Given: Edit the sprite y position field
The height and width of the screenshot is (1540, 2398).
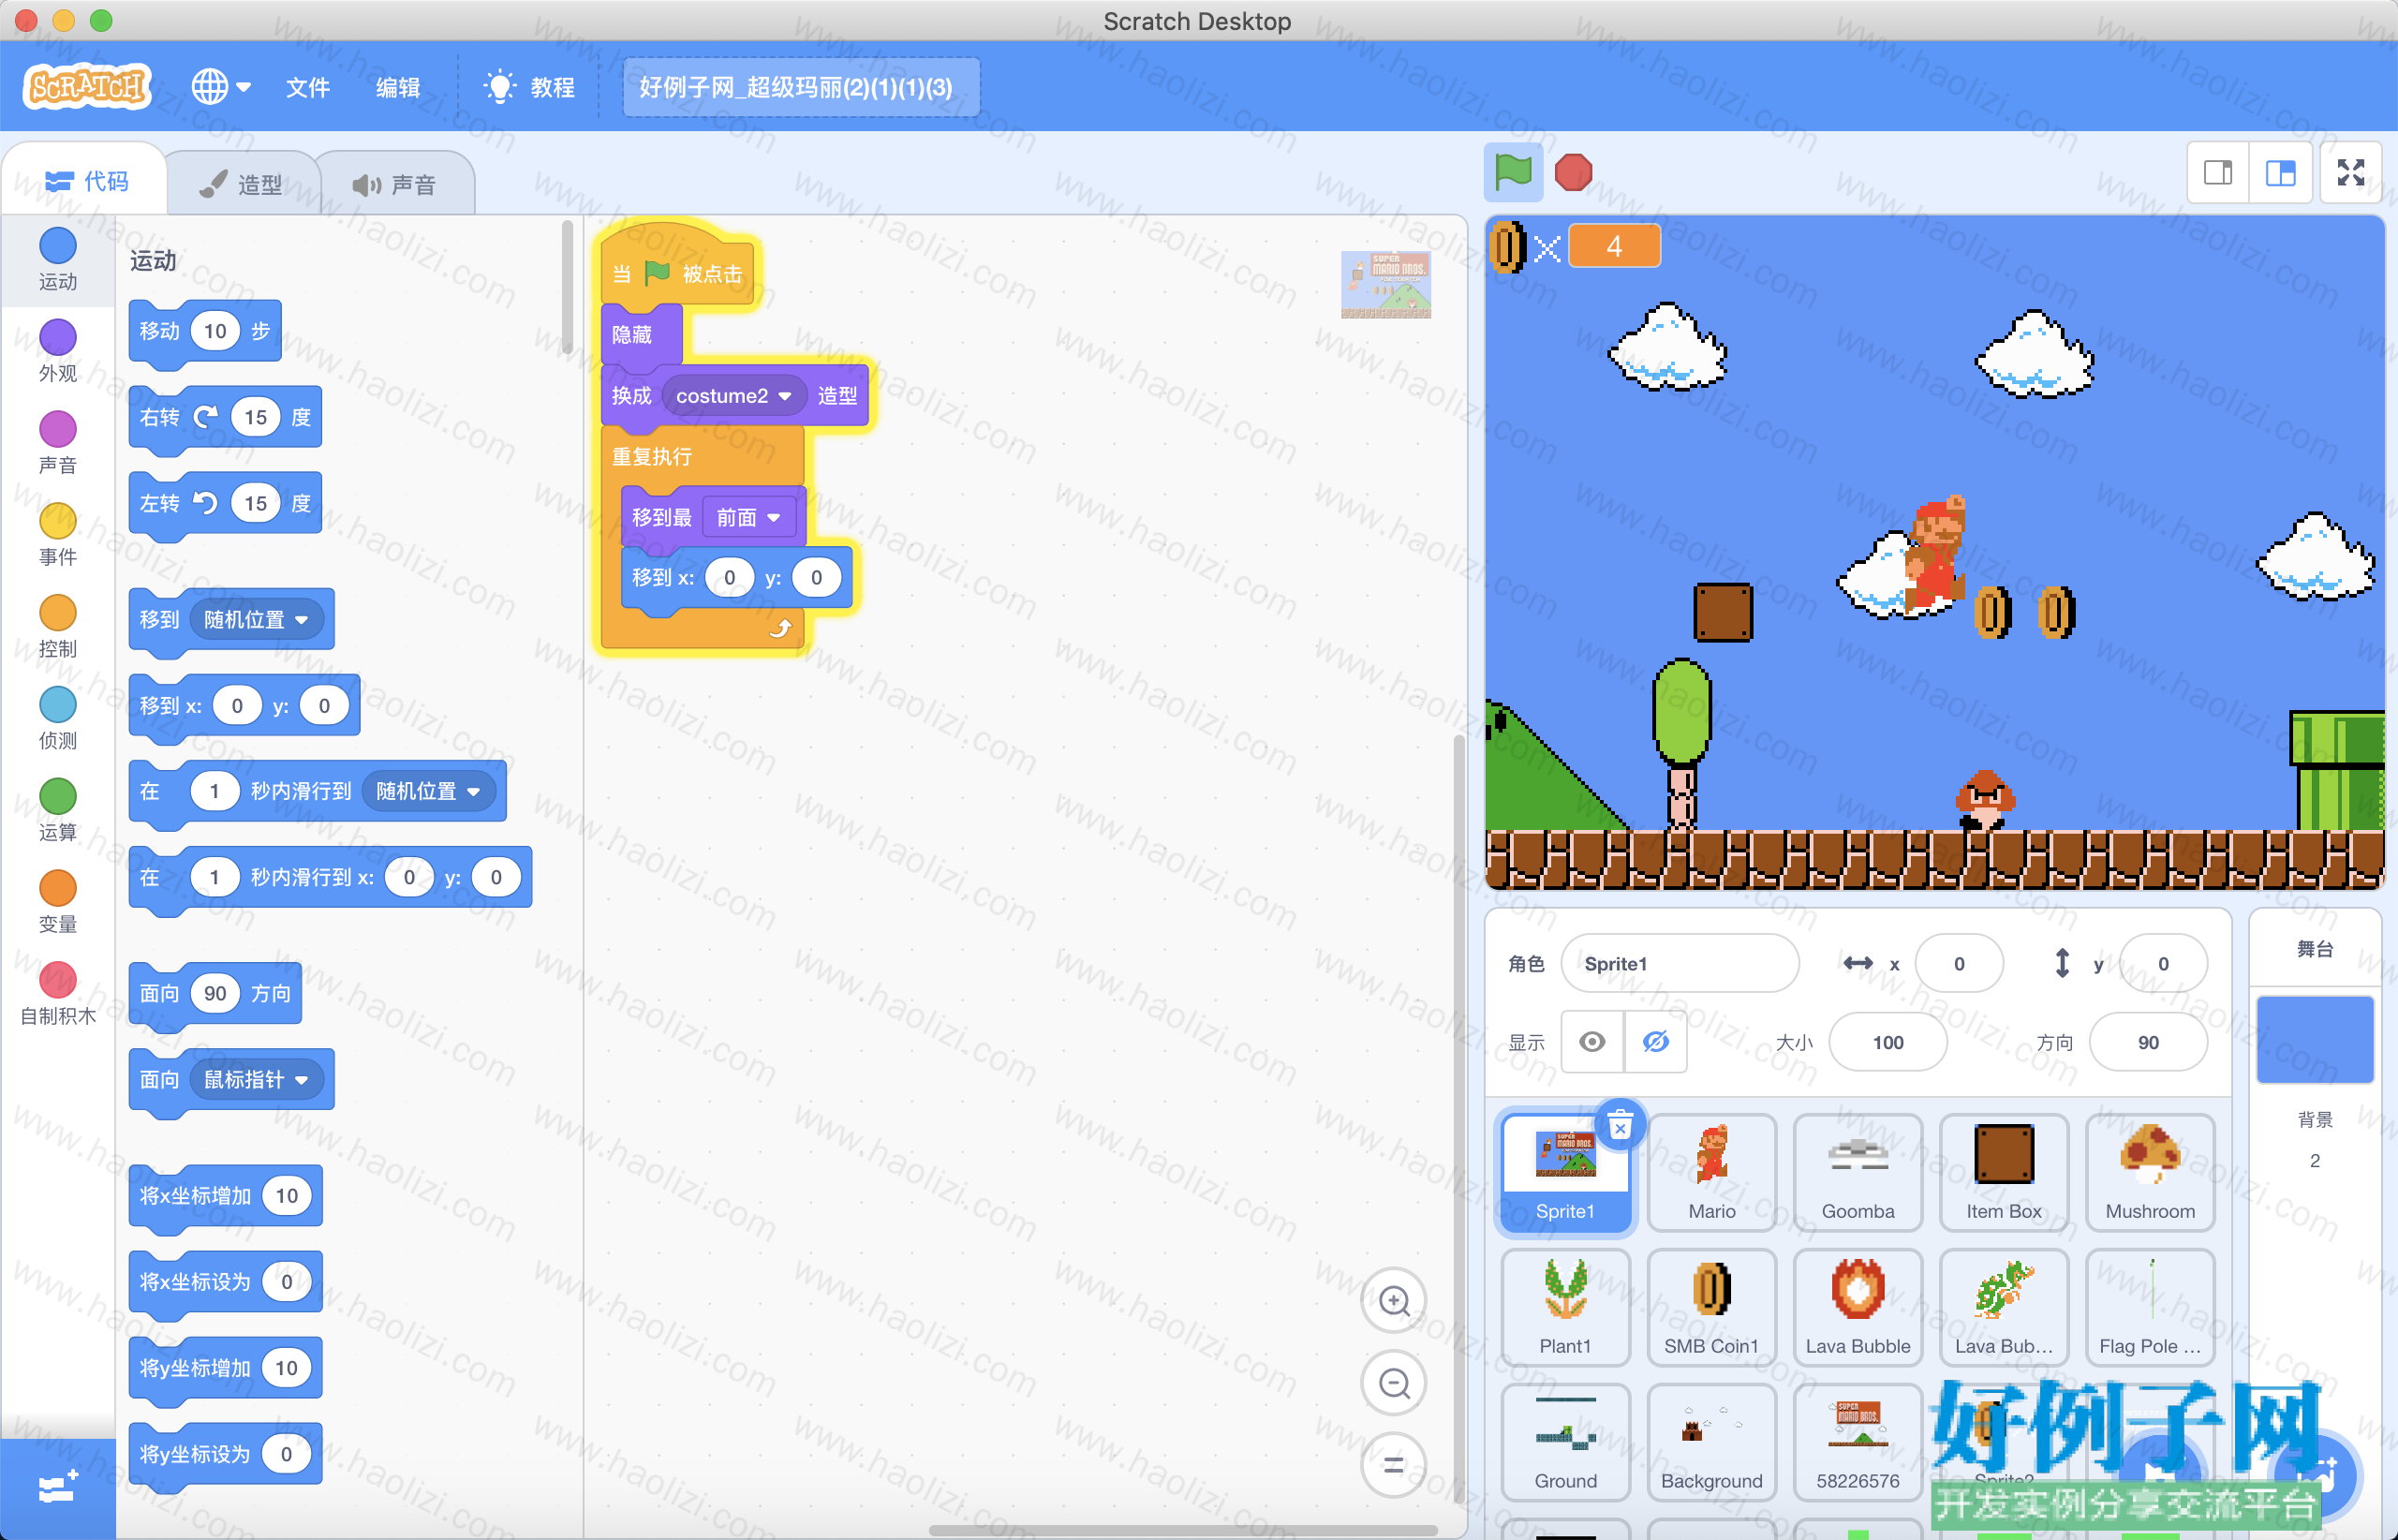Looking at the screenshot, I should [x=2162, y=963].
